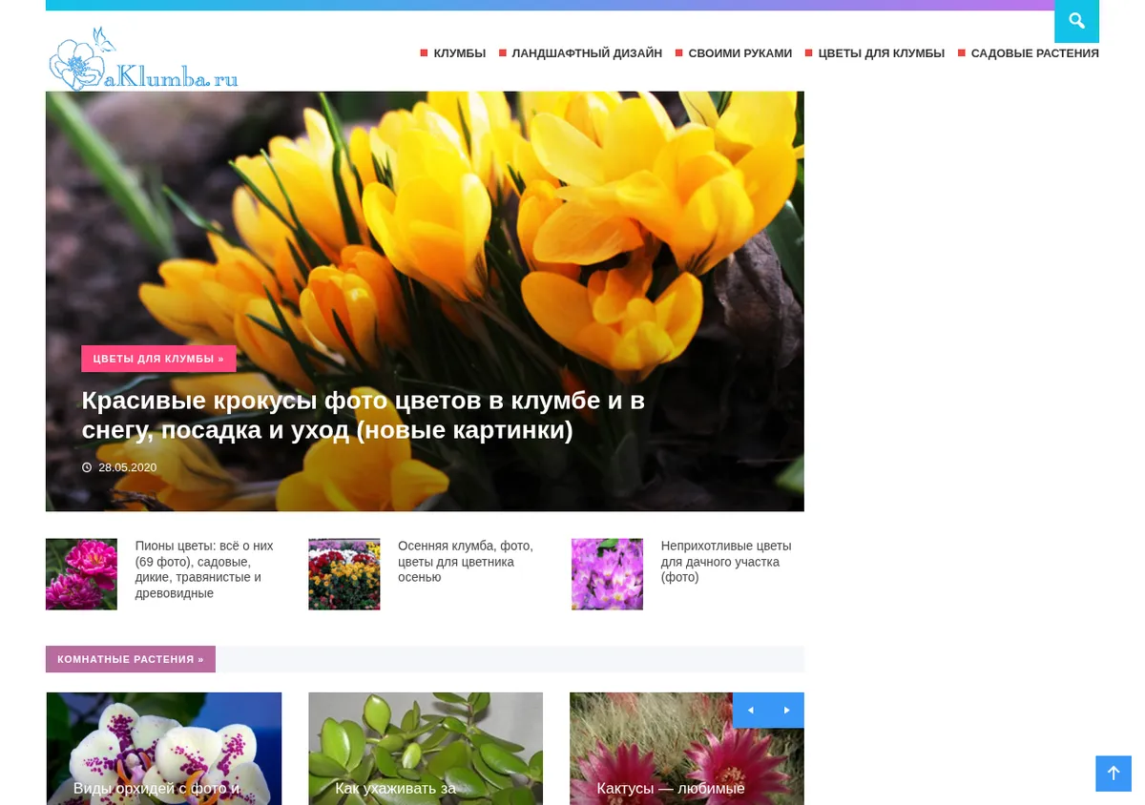Screen dimensions: 1145x805
Task: Open Садовые растения menu item
Action: point(1034,53)
